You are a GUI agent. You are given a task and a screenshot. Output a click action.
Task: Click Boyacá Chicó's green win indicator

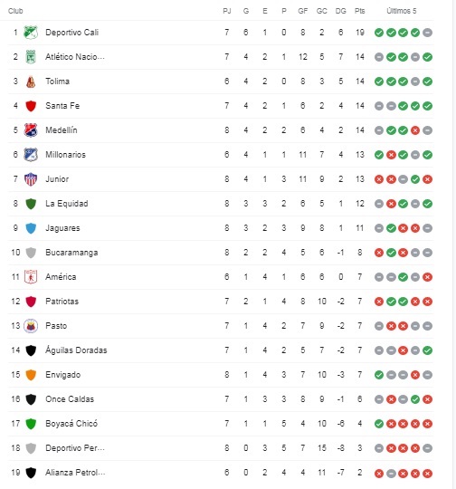click(x=379, y=424)
